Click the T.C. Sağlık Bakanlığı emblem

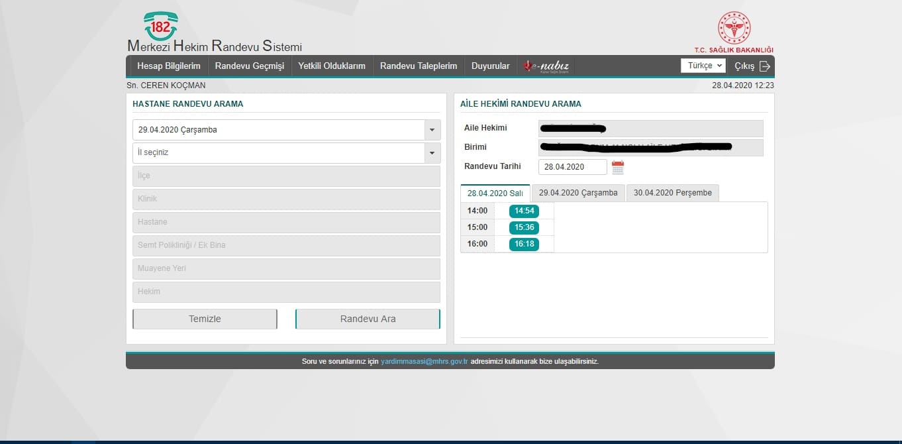(734, 28)
